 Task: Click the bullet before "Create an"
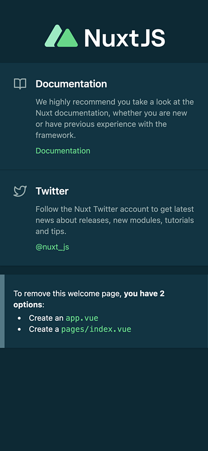pos(20,318)
